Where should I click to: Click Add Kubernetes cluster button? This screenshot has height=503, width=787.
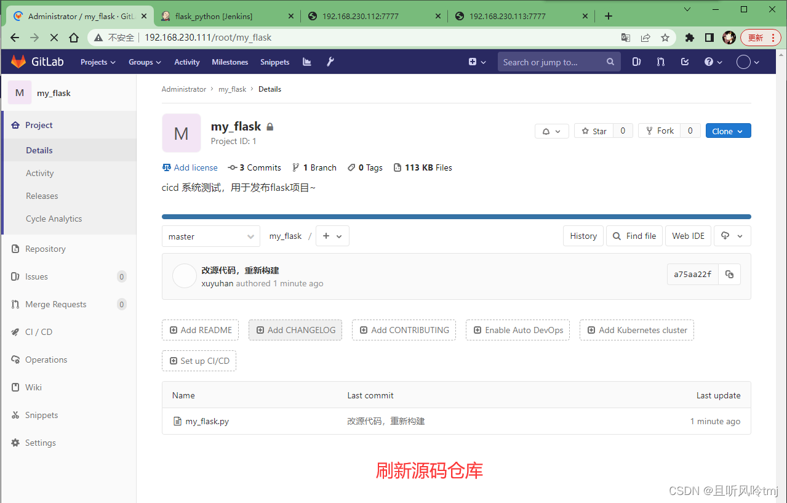point(637,330)
